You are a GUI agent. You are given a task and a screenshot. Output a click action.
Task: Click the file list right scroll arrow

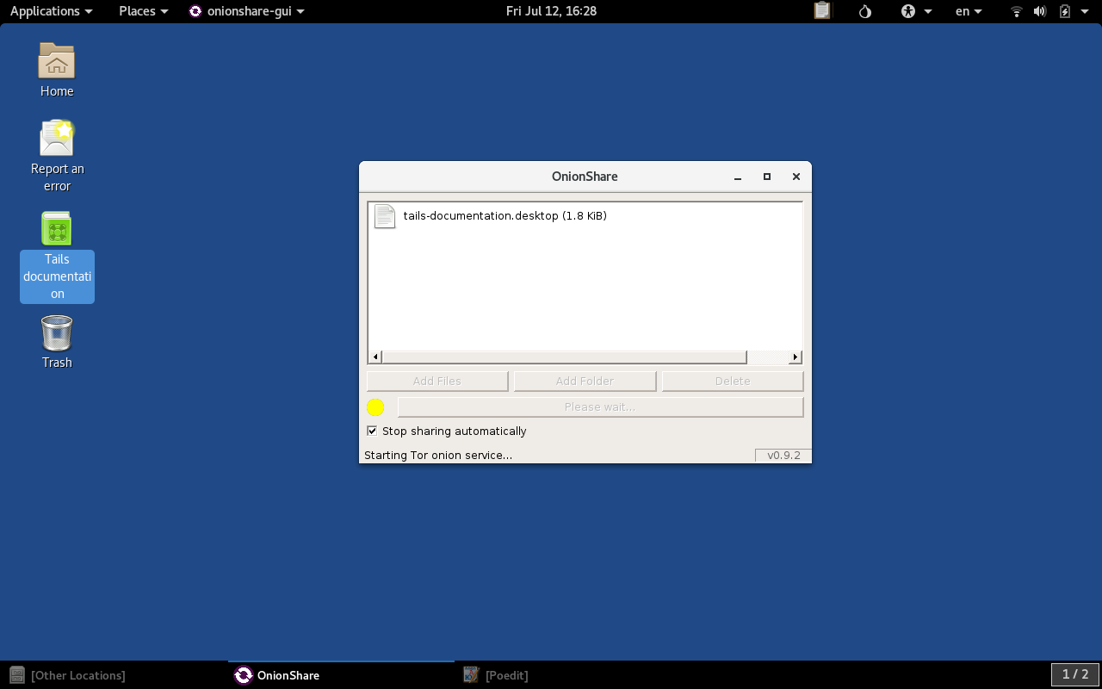click(x=795, y=357)
